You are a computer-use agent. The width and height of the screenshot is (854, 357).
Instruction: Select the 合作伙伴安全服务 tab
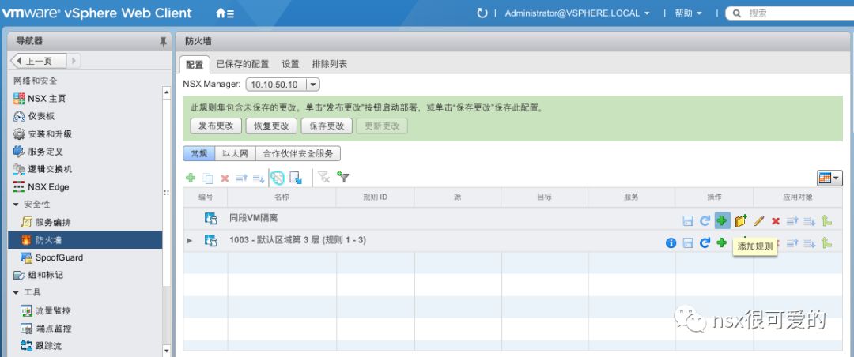coord(298,153)
